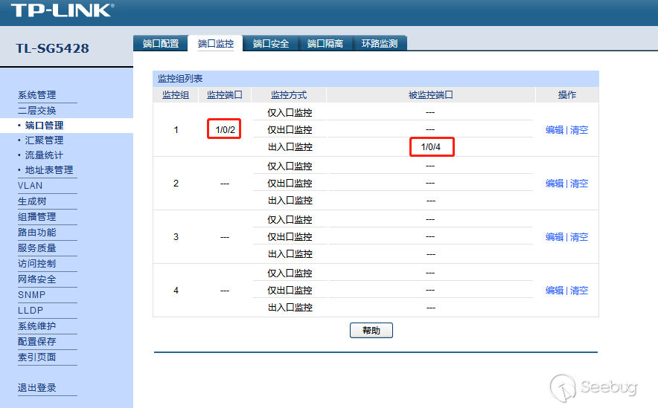Open the 端口隔离 tab

tap(325, 44)
